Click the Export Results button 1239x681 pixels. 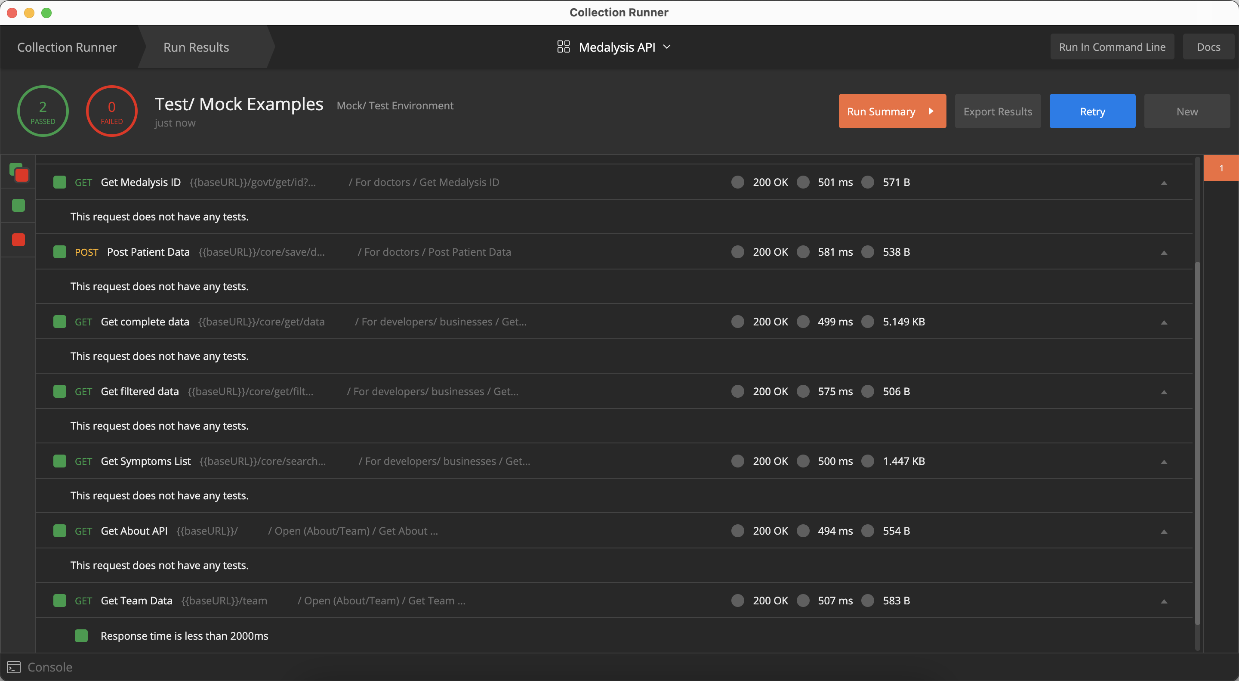pos(998,111)
